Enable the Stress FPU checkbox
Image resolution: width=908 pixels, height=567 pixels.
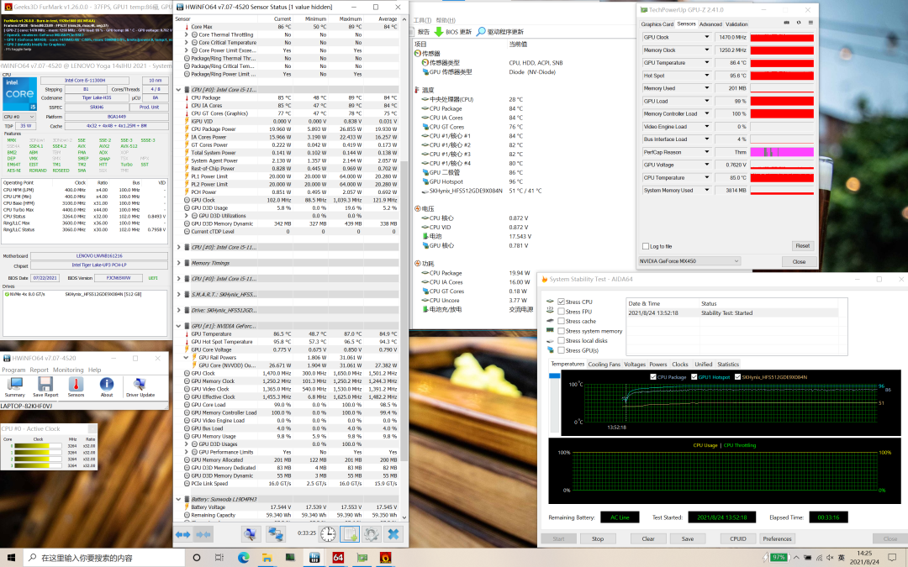(562, 312)
